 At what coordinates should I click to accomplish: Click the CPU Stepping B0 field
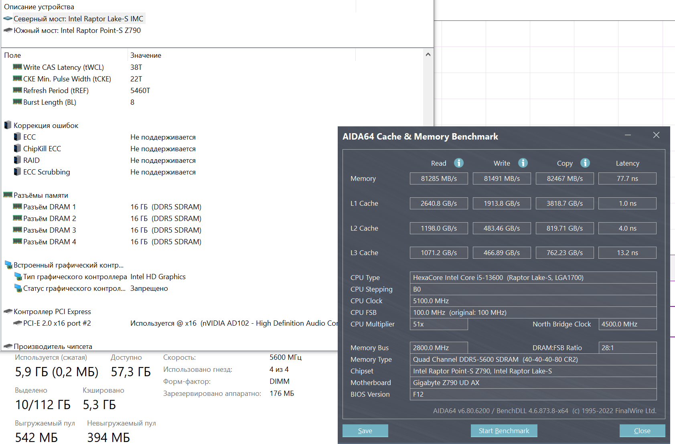click(533, 289)
